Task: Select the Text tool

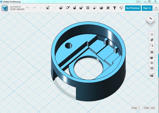Action: [114, 8]
